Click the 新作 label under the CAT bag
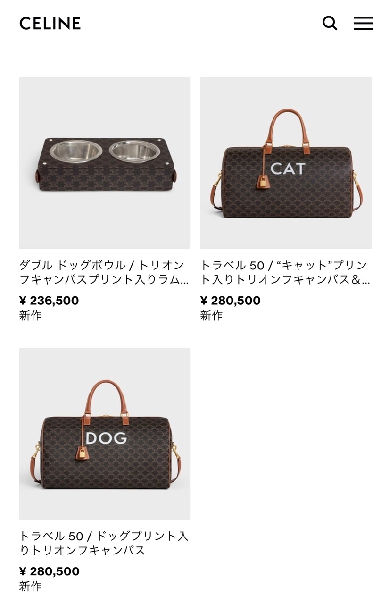This screenshot has width=381, height=604. coord(211,316)
